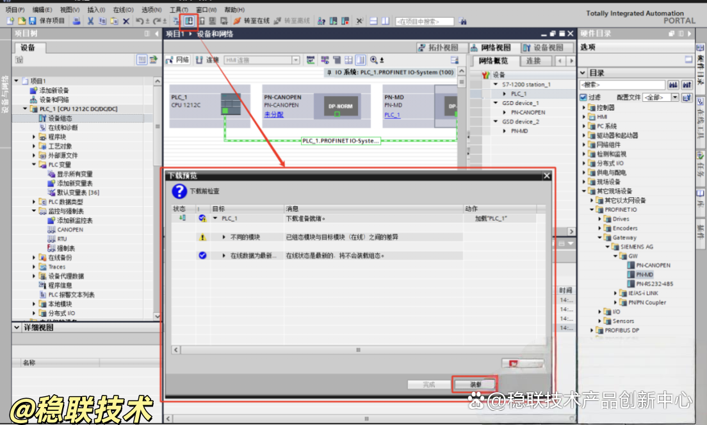
Task: Click the project search field
Action: pyautogui.click(x=425, y=21)
